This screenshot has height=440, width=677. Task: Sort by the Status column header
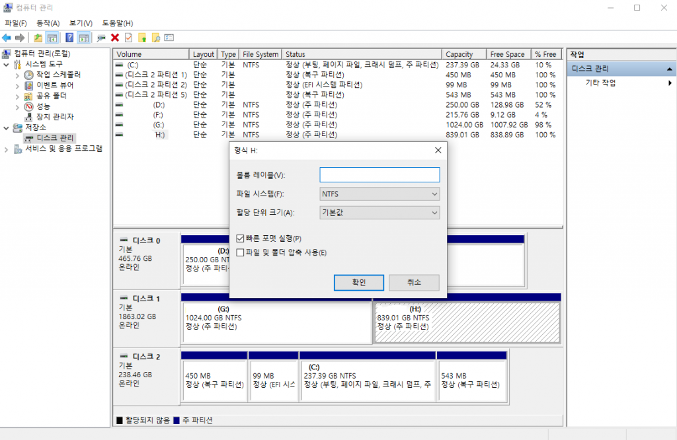click(x=362, y=54)
